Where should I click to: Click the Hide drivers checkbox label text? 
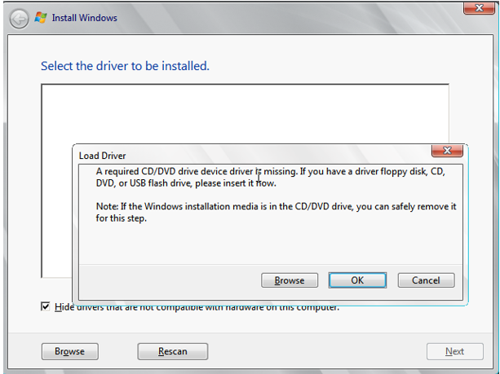(x=196, y=307)
